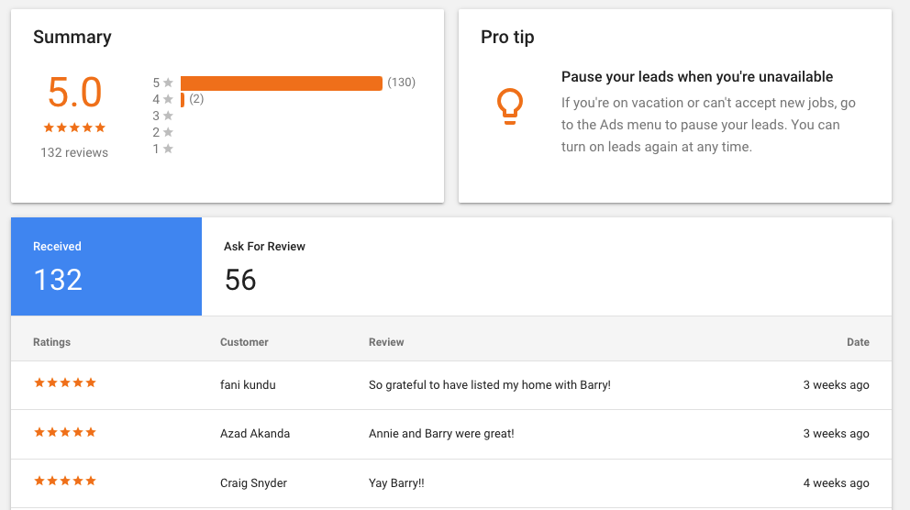Click the 4-star row star icon
This screenshot has width=910, height=510.
pos(168,99)
